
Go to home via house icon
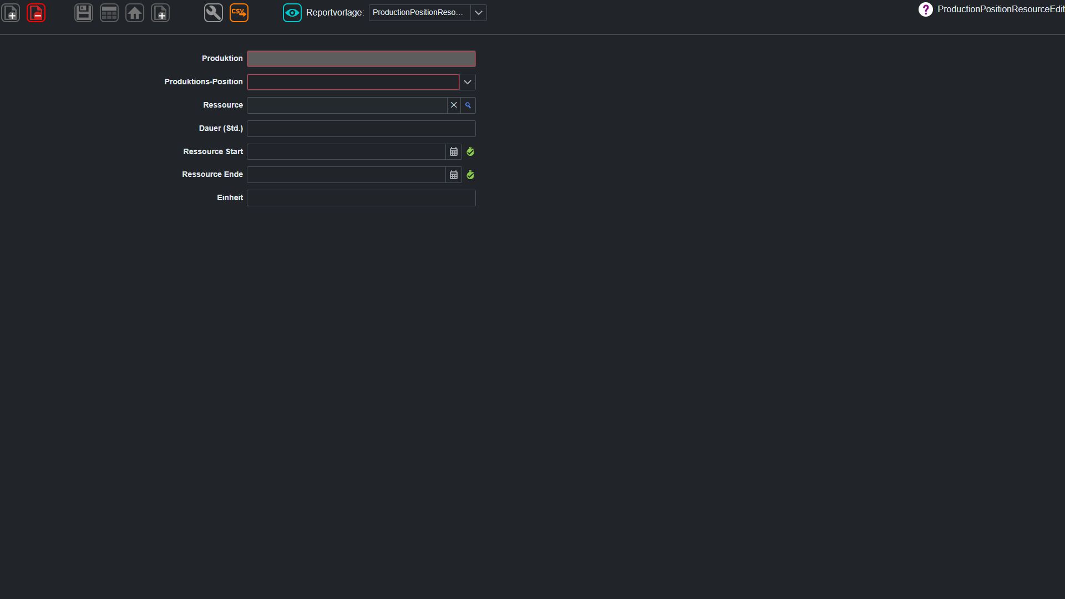[135, 13]
